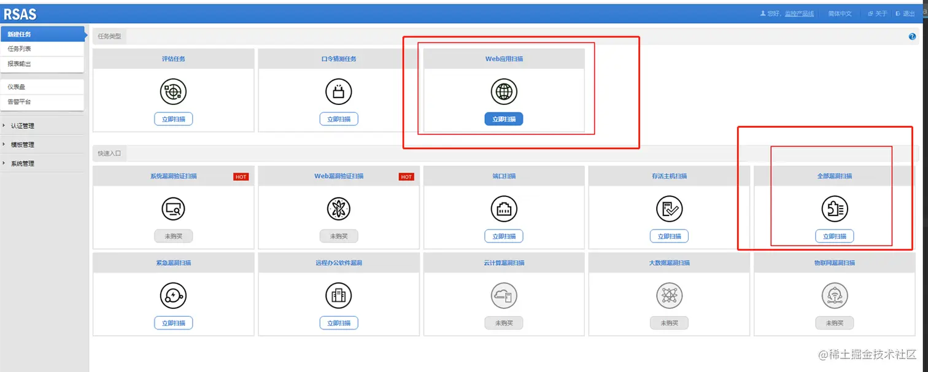Click 未购买 under 系统漏洞验证扫描
This screenshot has width=928, height=372.
174,236
